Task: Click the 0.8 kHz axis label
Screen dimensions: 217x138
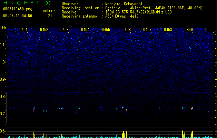Action: (x=3, y=97)
